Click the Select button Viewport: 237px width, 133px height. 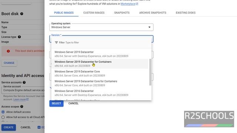pos(56,103)
